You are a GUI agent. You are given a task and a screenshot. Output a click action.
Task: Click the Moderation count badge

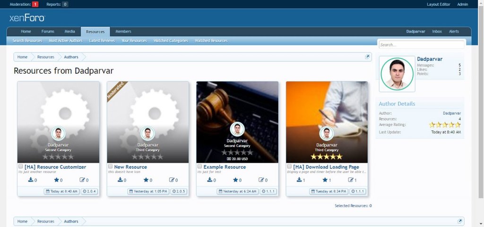click(x=35, y=4)
